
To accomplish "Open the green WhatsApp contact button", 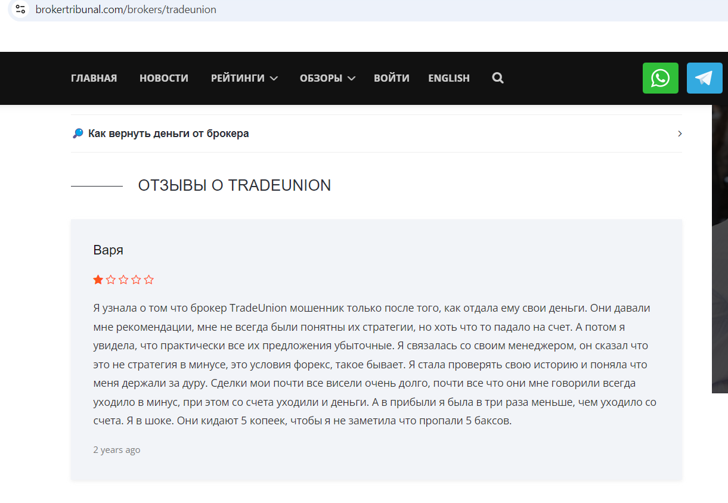I will coord(661,78).
